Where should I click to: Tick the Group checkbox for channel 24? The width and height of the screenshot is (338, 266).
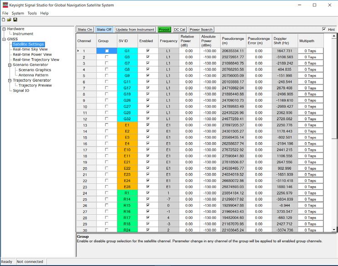point(106,193)
